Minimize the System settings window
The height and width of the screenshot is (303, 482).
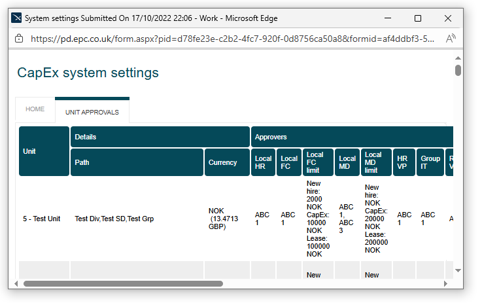[x=388, y=18]
